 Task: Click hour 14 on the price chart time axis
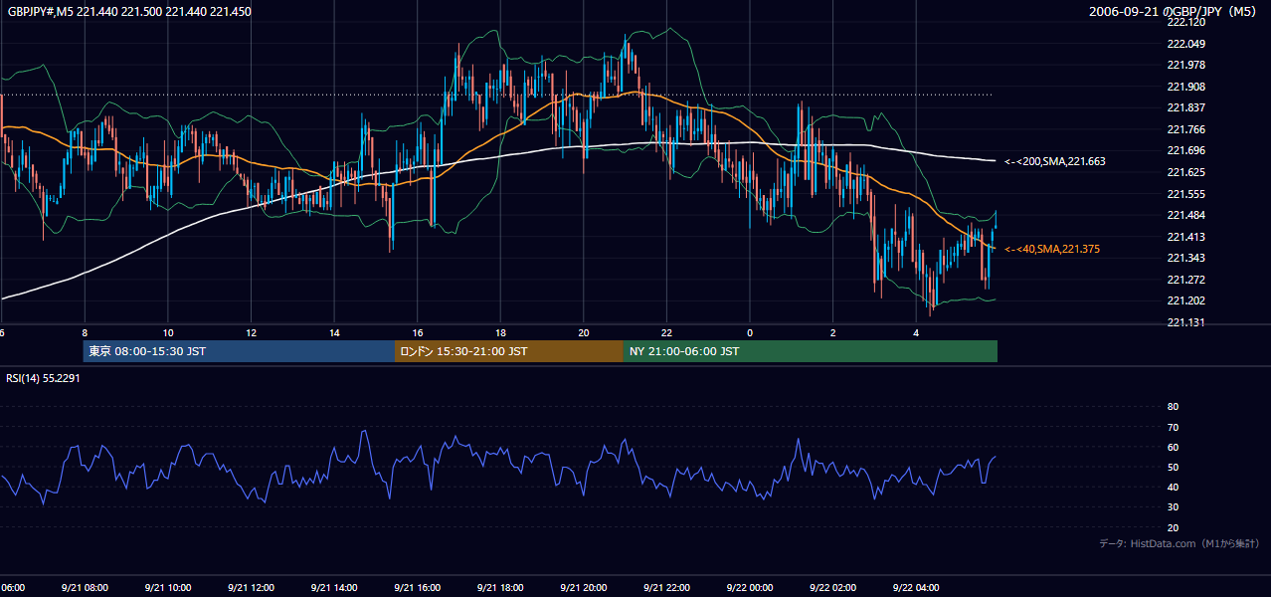pos(334,332)
